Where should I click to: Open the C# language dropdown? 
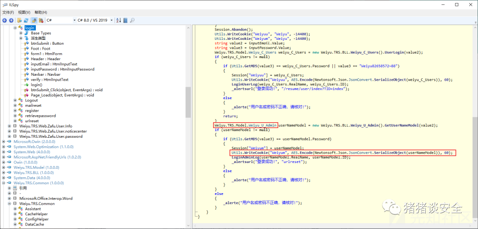pos(61,20)
